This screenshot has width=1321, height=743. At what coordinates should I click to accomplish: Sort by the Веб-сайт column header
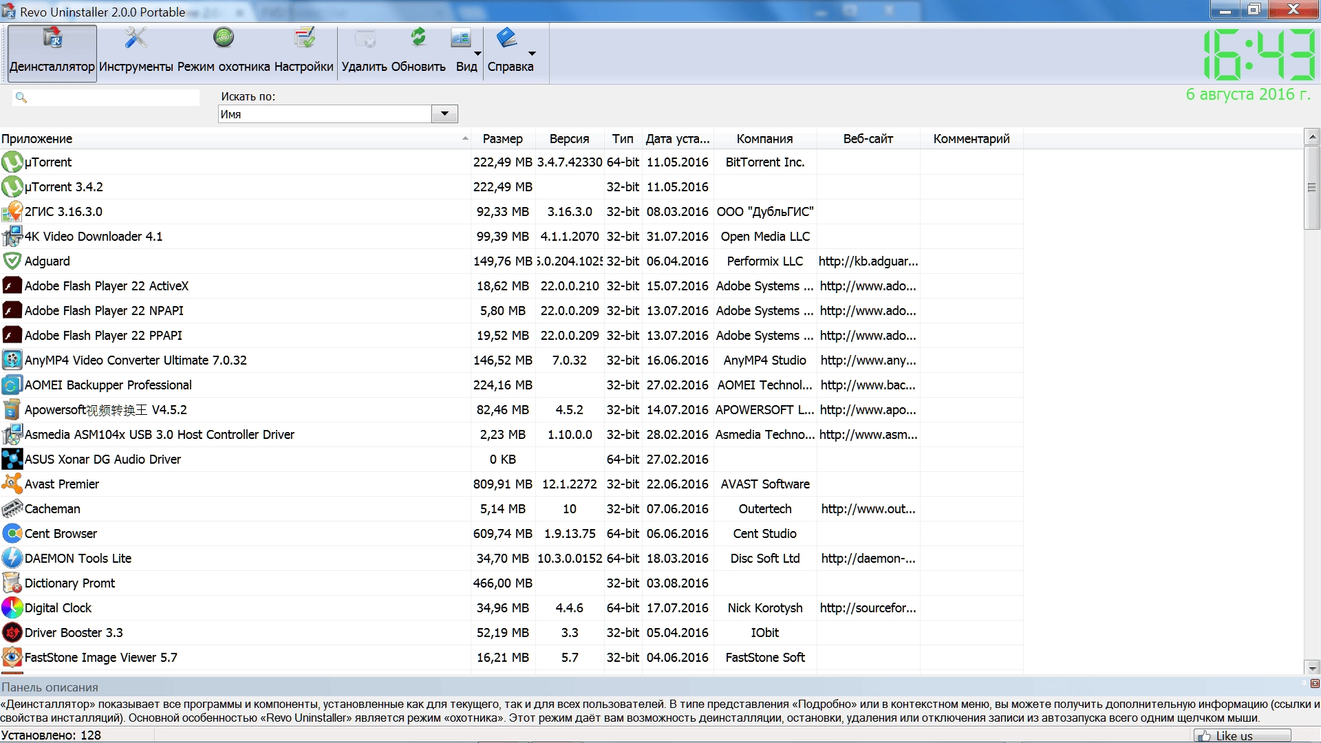point(868,139)
